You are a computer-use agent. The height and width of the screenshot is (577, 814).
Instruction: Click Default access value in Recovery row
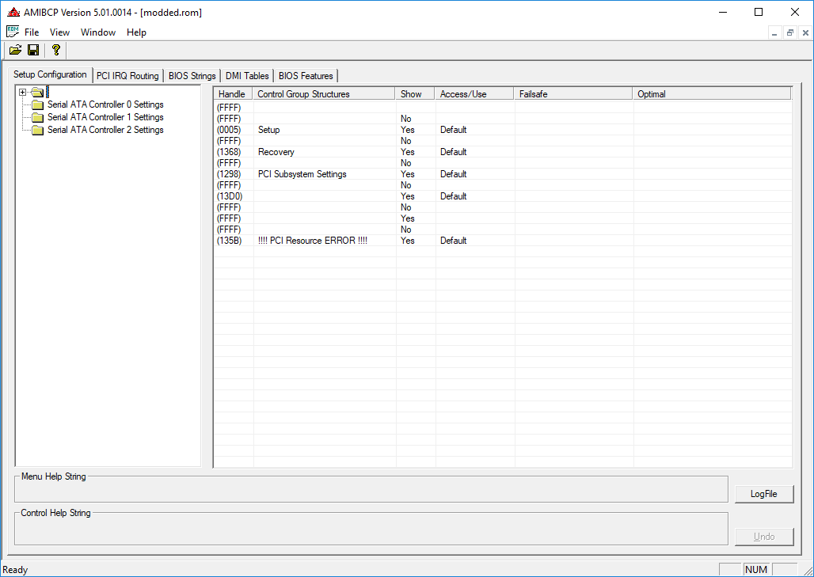click(x=453, y=152)
